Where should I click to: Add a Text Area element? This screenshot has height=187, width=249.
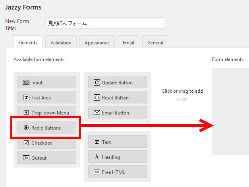click(x=47, y=97)
